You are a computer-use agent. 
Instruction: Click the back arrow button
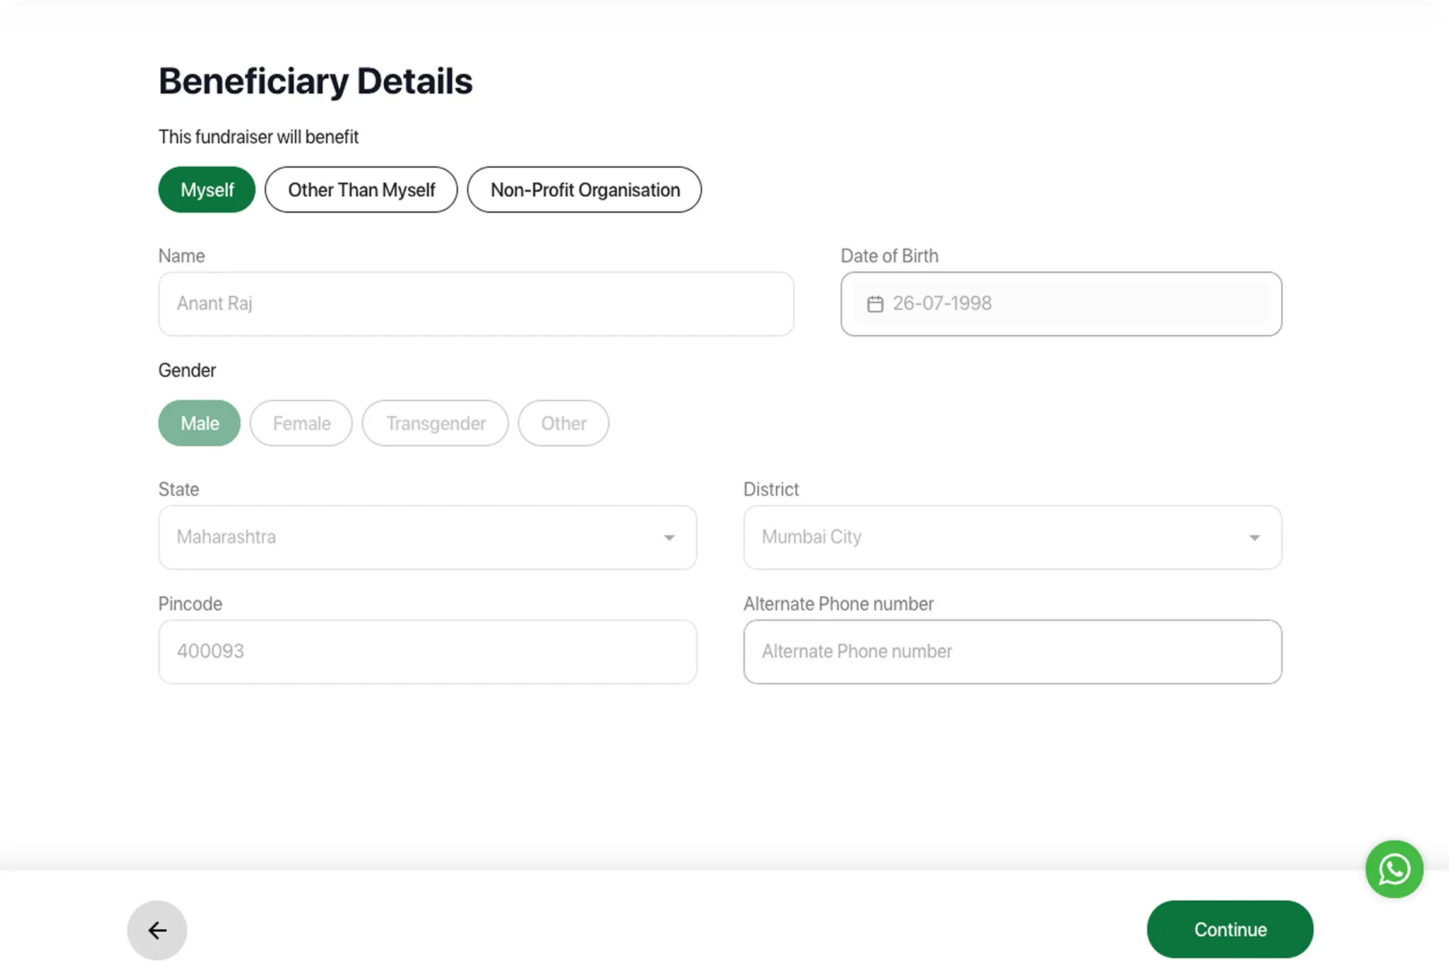click(x=157, y=930)
